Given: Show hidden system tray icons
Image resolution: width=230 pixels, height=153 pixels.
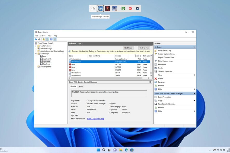Looking at the screenshot, I should (210, 150).
